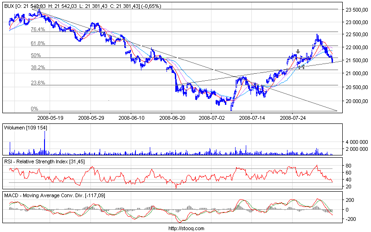Click the RSI axis value 60
The image size is (371, 232).
coord(348,173)
